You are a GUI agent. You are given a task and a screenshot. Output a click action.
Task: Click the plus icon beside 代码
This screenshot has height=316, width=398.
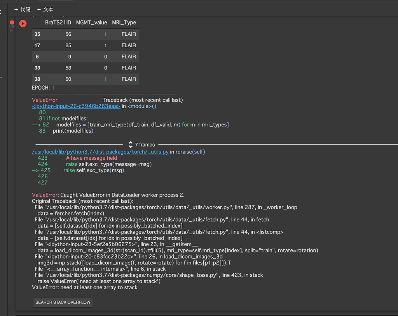16,9
